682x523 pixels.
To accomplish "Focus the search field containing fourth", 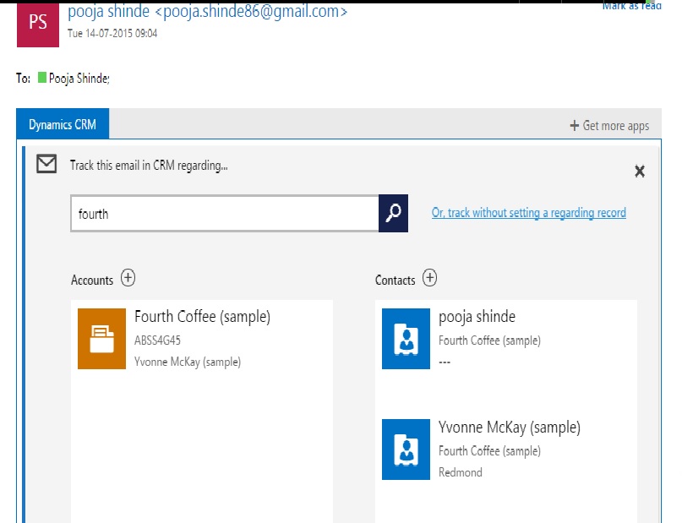I will pos(225,214).
